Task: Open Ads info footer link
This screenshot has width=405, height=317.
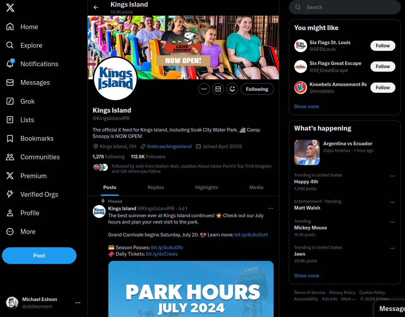Action: [330, 299]
